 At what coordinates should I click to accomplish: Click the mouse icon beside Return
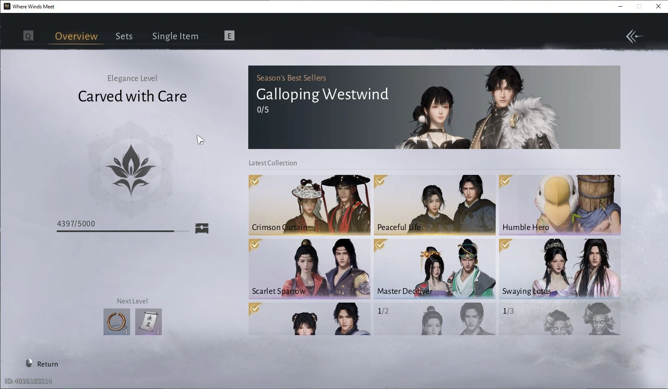click(29, 364)
